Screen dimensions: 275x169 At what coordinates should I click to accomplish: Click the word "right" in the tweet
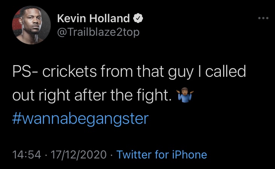tap(55, 96)
